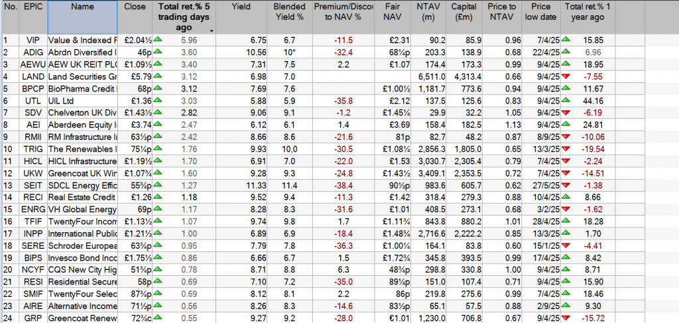The height and width of the screenshot is (323, 679).
Task: Click the green up arrow in VIP row
Action: (159, 40)
